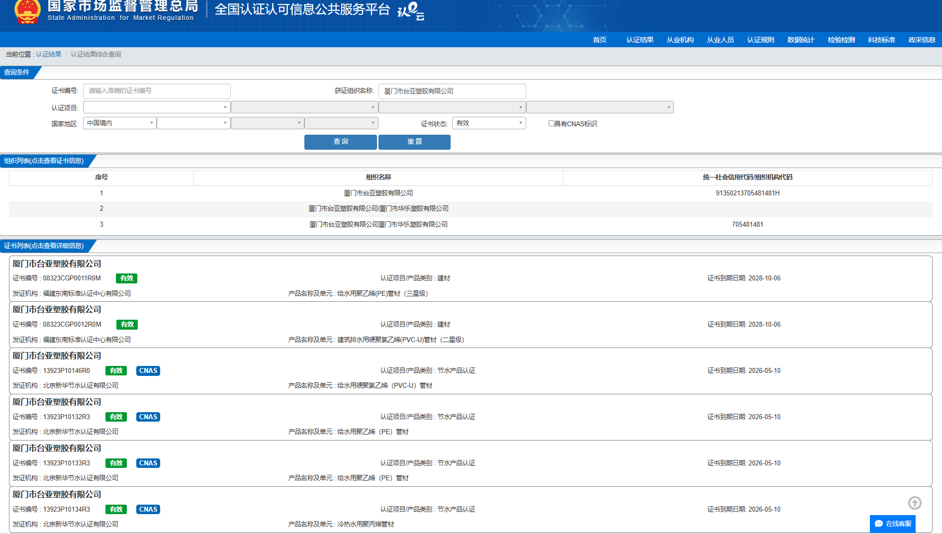Open the province dropdown next to 中国境内
The width and height of the screenshot is (942, 534).
[x=193, y=123]
